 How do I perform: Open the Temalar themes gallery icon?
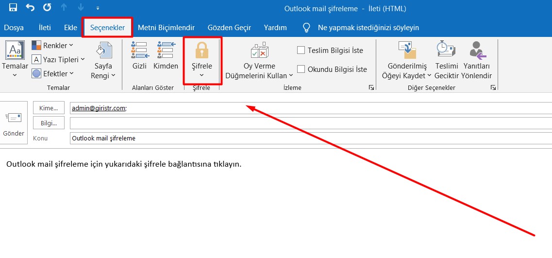(x=15, y=50)
